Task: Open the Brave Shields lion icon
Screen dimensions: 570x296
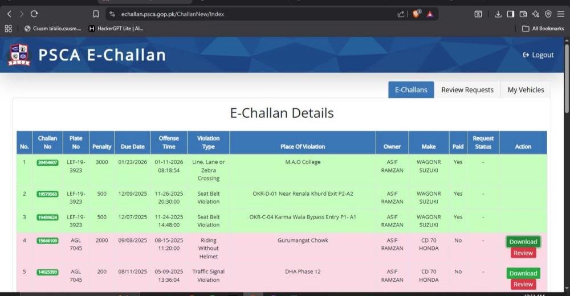Action: click(417, 14)
